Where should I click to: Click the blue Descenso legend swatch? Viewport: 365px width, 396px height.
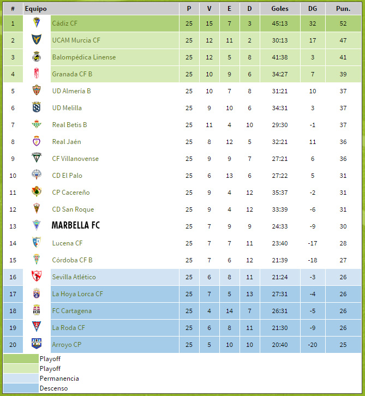[21, 388]
